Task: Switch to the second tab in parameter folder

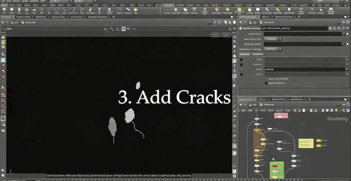Action: click(x=257, y=54)
